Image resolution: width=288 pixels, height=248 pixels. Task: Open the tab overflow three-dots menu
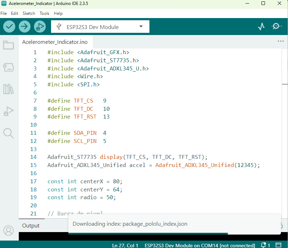[x=281, y=41]
